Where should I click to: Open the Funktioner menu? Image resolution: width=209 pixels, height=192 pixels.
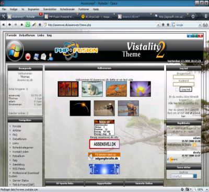84,9
